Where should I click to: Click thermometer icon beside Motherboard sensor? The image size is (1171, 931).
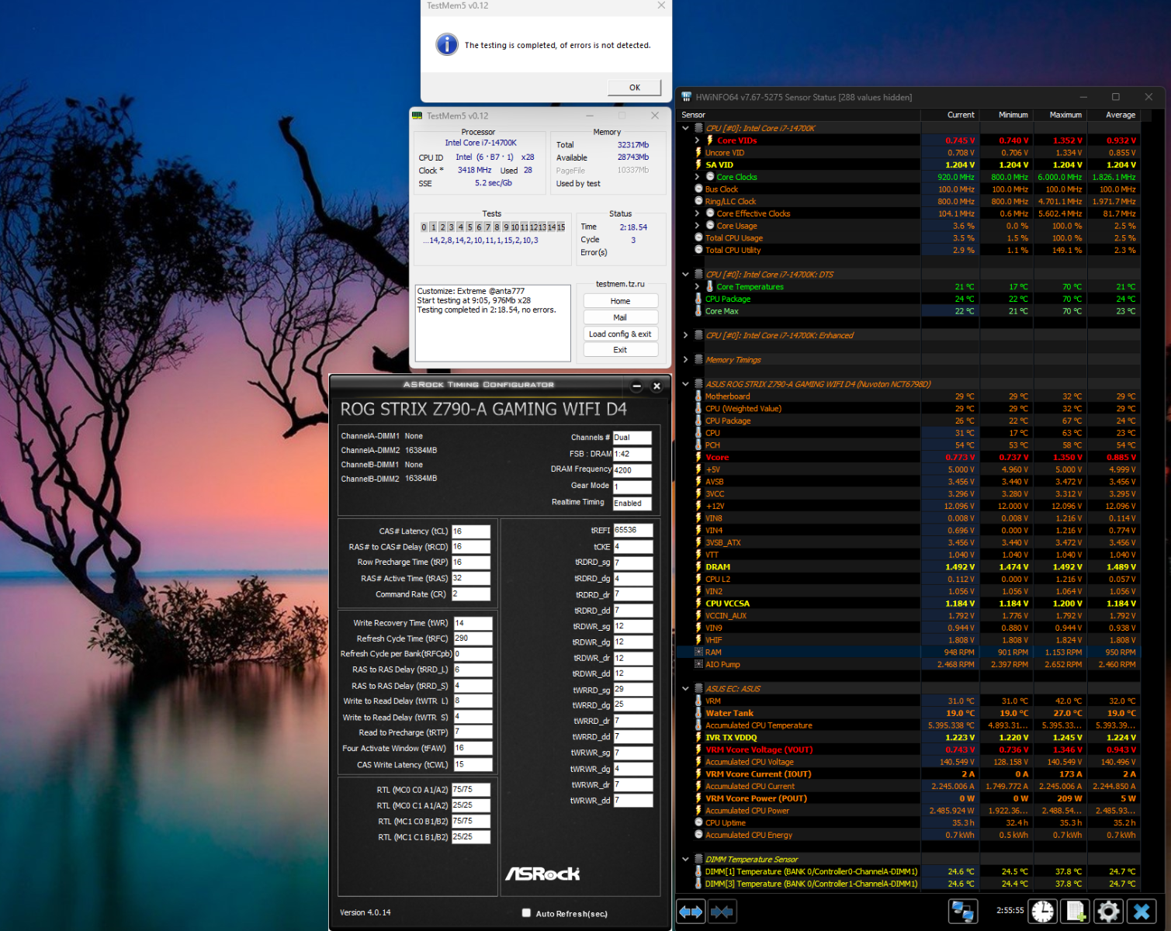pyautogui.click(x=698, y=396)
